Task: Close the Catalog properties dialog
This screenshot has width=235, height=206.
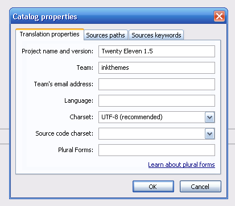Action: tap(219, 16)
